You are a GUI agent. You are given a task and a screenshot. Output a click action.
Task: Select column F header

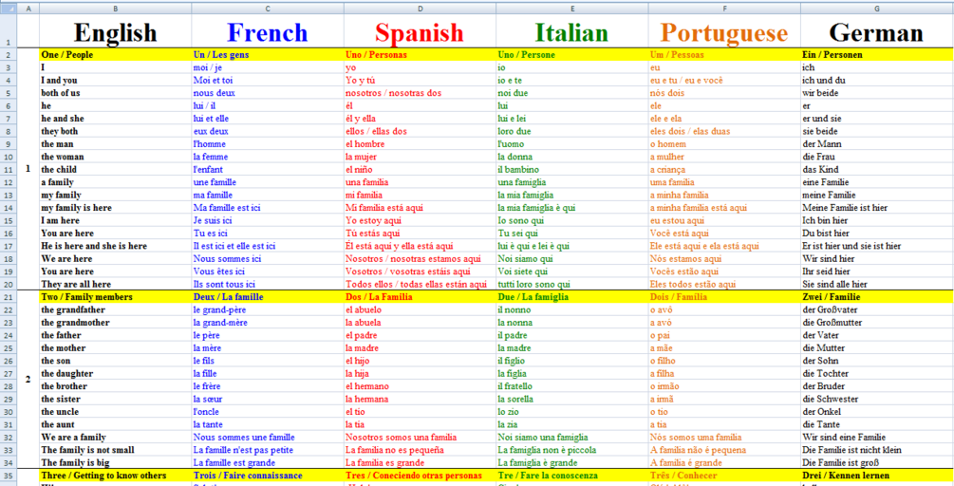[724, 9]
